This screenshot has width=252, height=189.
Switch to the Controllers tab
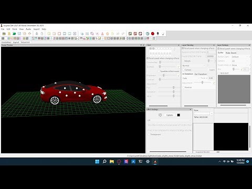(6, 42)
